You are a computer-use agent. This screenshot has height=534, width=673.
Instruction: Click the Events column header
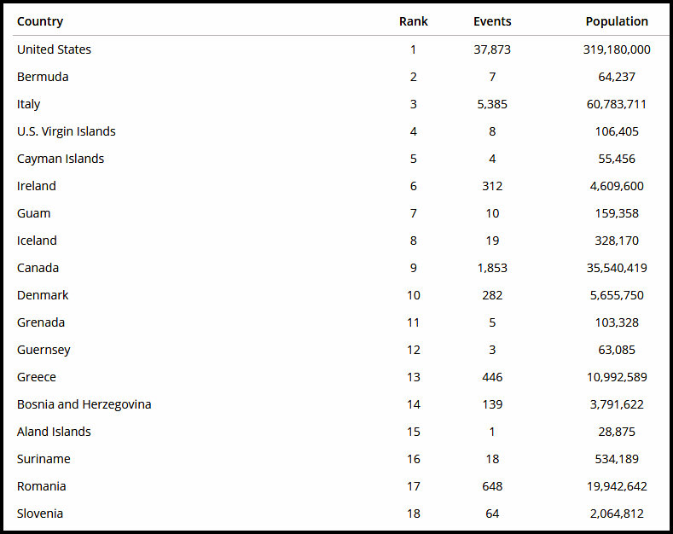tap(492, 21)
